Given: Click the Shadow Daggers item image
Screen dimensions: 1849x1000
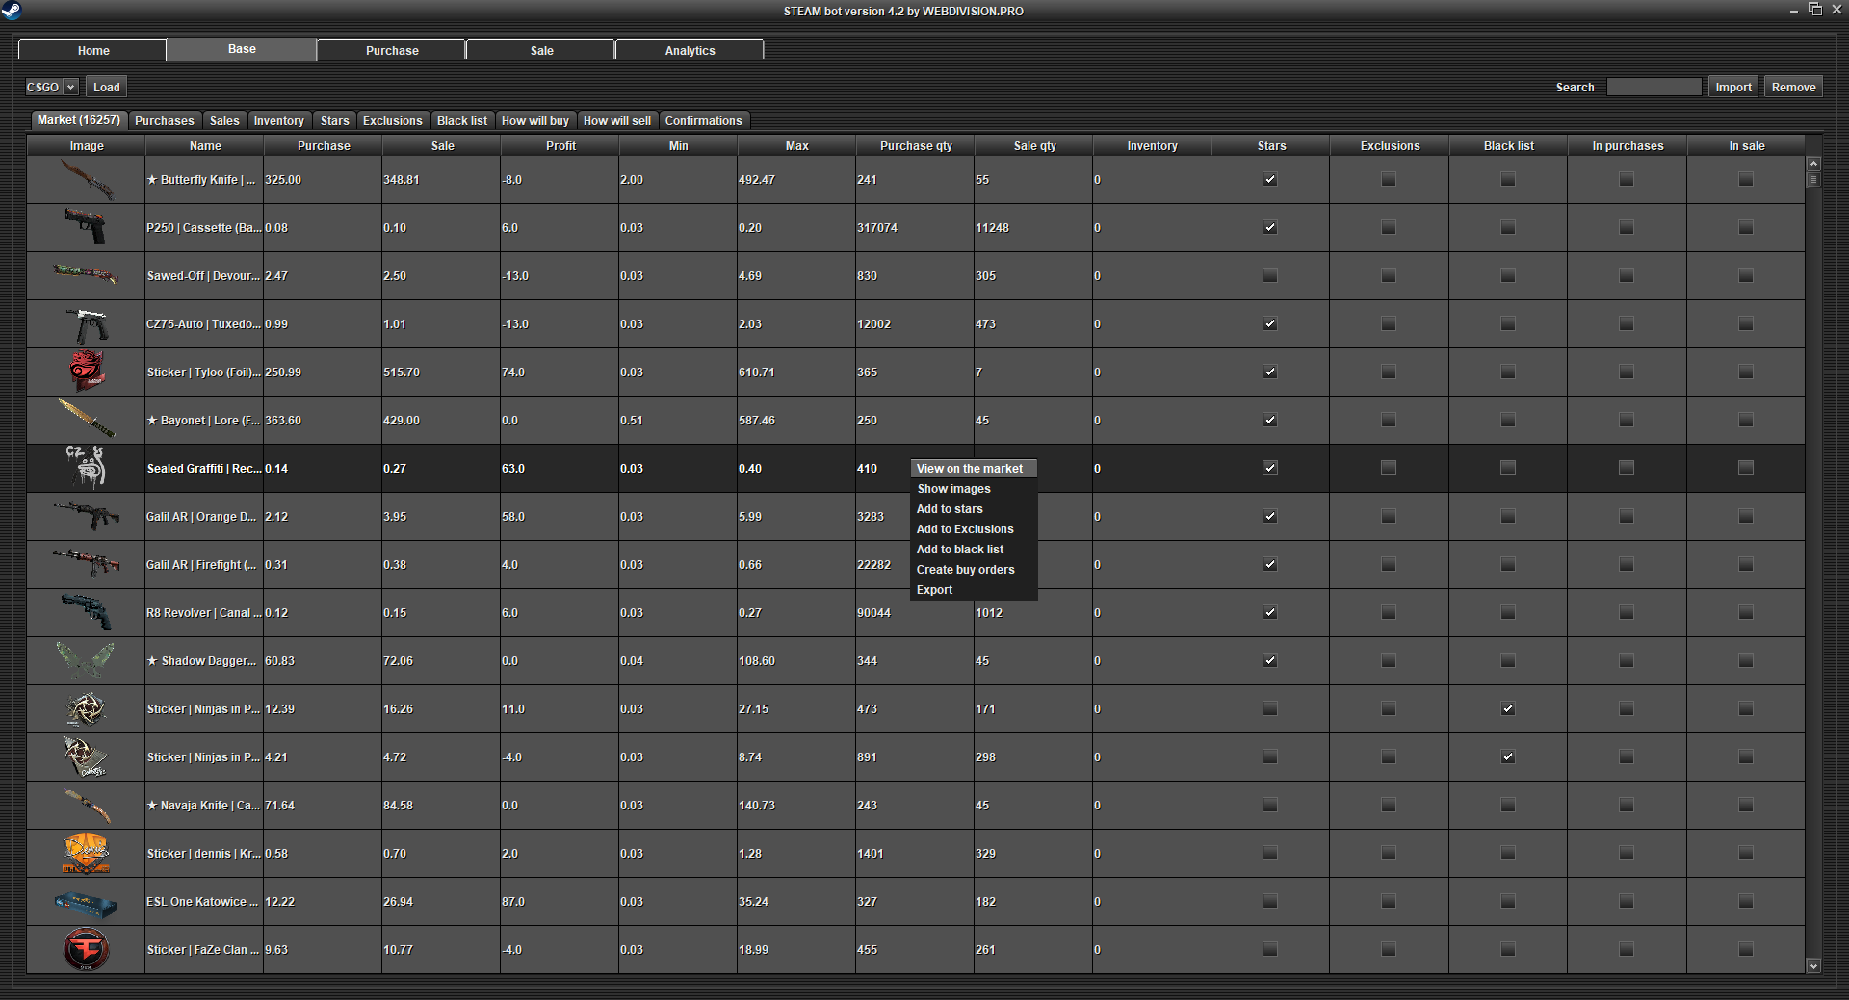Looking at the screenshot, I should (87, 661).
